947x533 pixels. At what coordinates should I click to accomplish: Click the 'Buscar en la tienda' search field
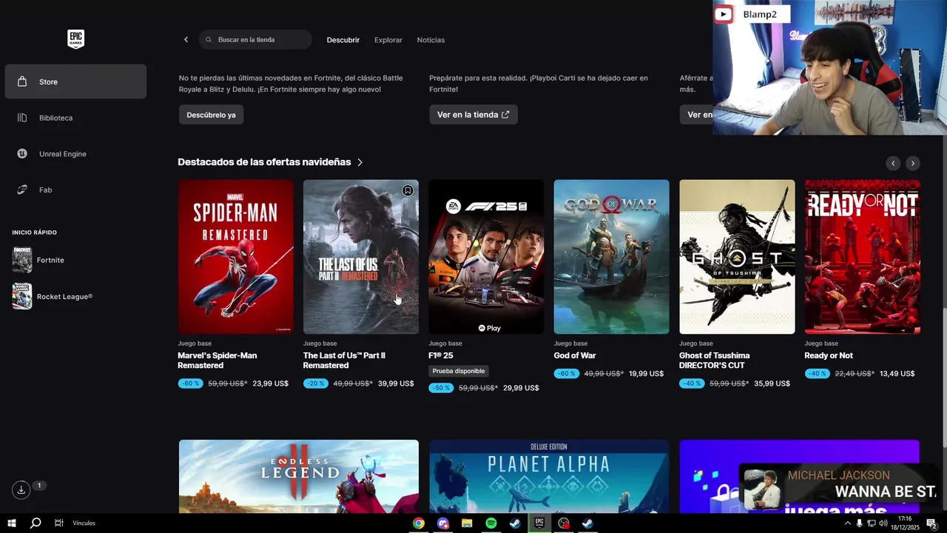255,40
